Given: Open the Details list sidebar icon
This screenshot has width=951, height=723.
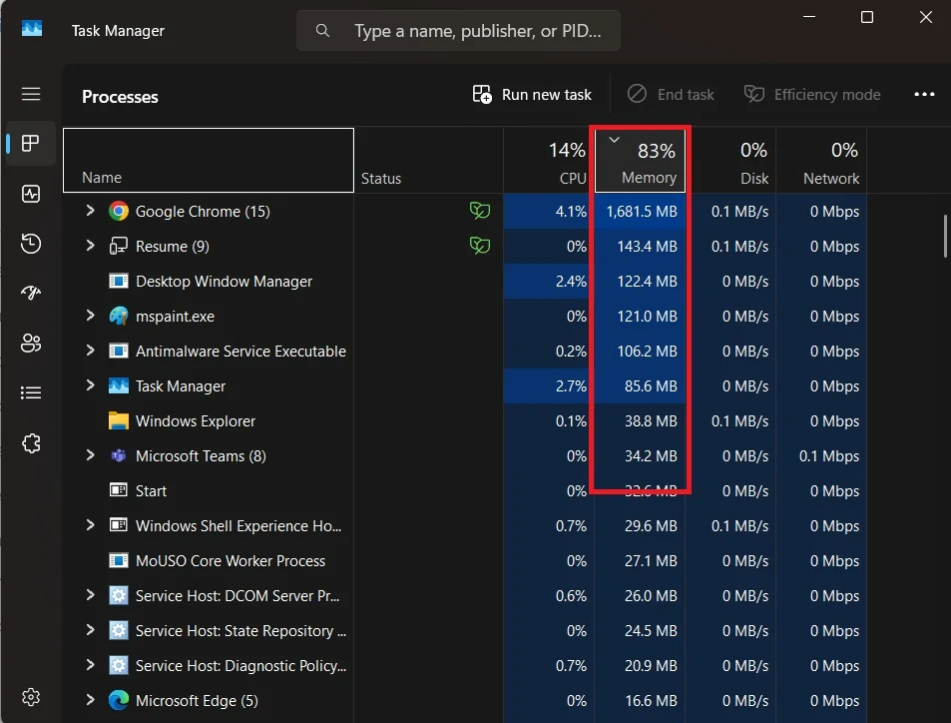Looking at the screenshot, I should click(x=31, y=393).
